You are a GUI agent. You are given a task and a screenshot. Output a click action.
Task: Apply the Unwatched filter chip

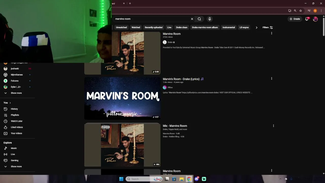click(121, 27)
